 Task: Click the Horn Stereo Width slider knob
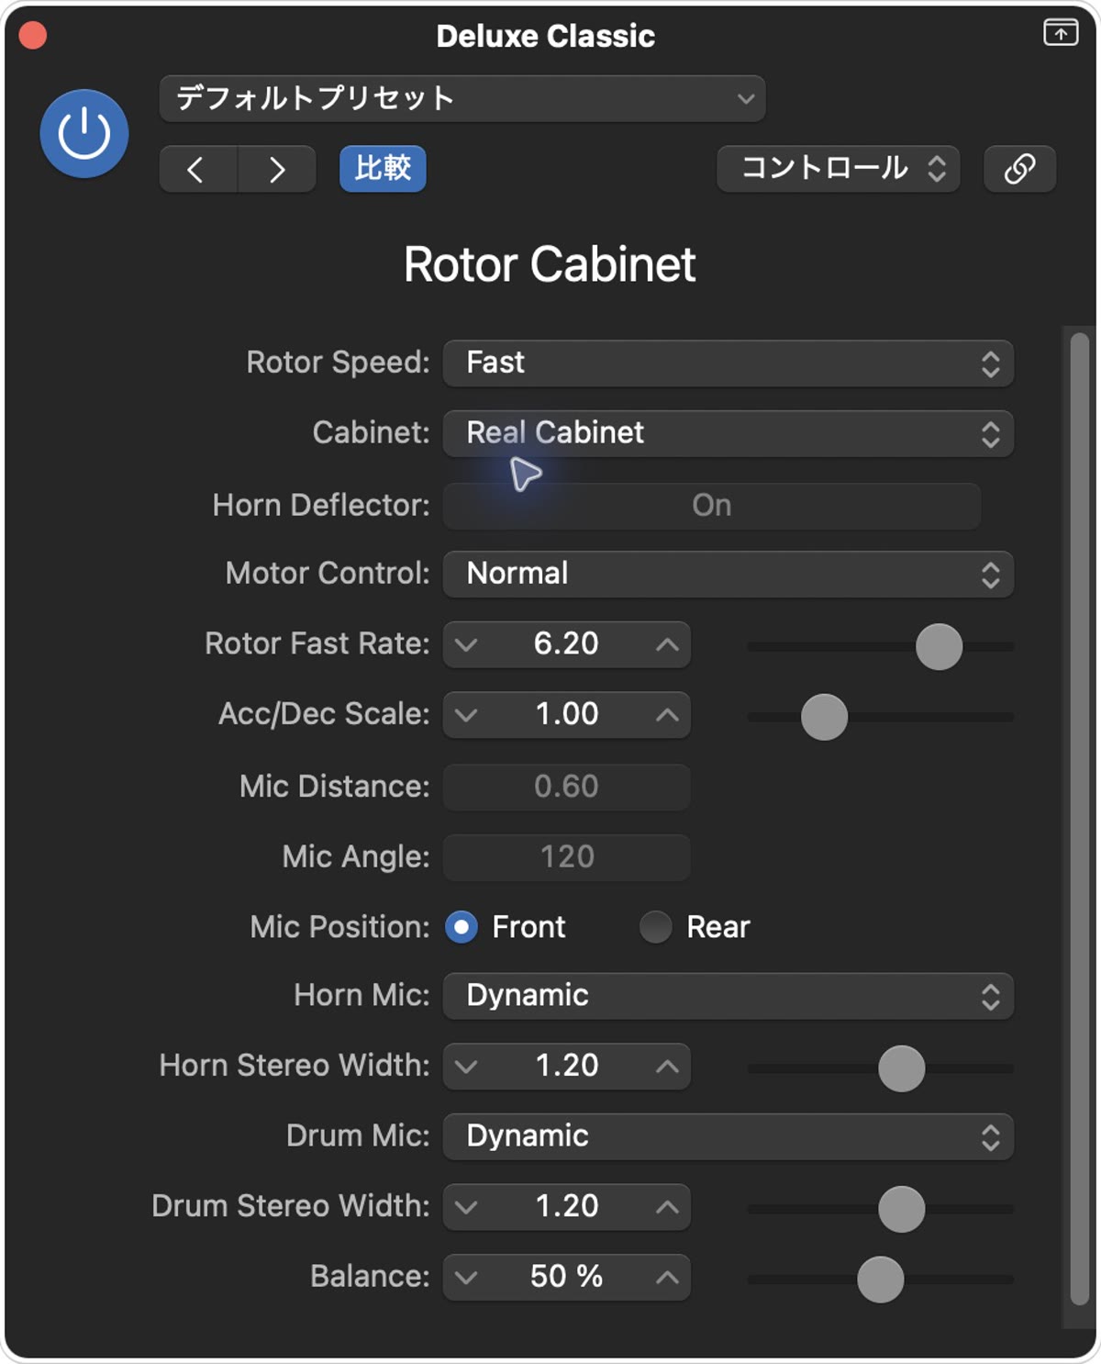point(901,1068)
